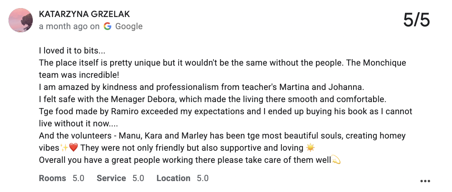Click the 5.0 score beside Location

click(x=203, y=178)
